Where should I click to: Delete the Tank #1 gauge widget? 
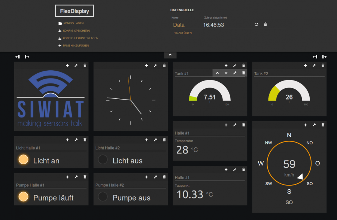tap(243, 73)
